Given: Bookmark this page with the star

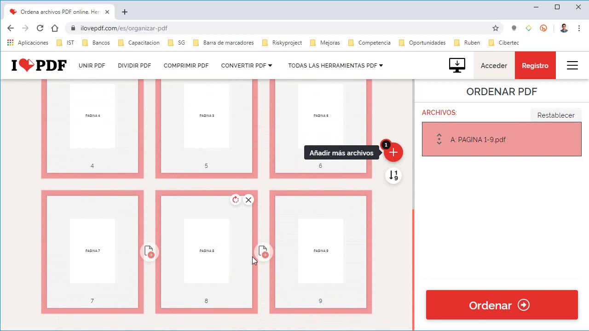Looking at the screenshot, I should pyautogui.click(x=496, y=28).
